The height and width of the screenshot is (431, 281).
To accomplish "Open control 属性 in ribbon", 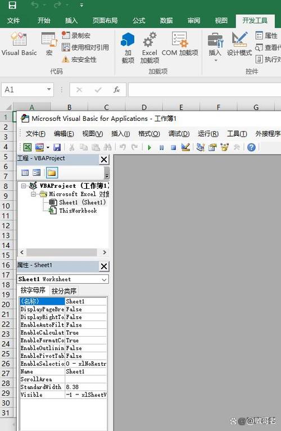I will [x=266, y=35].
